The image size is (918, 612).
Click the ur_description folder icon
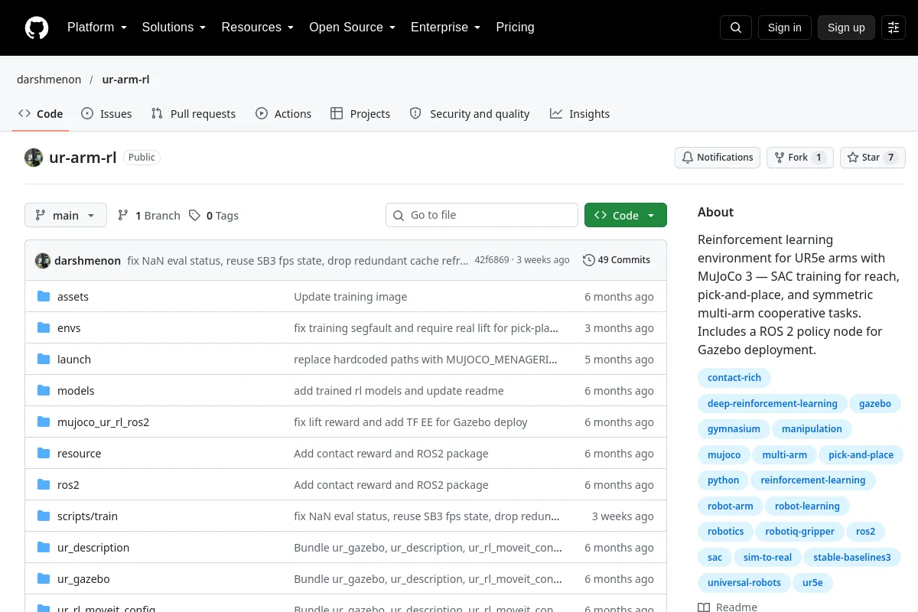pyautogui.click(x=44, y=547)
